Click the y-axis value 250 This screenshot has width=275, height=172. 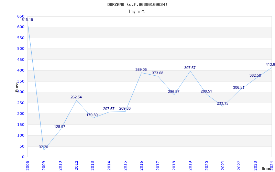coord(21,103)
